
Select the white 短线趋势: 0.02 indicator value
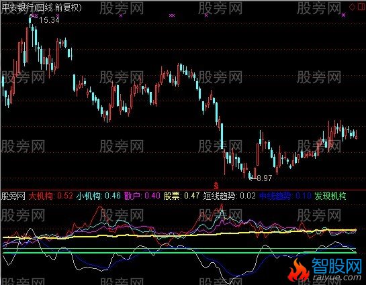(229, 196)
